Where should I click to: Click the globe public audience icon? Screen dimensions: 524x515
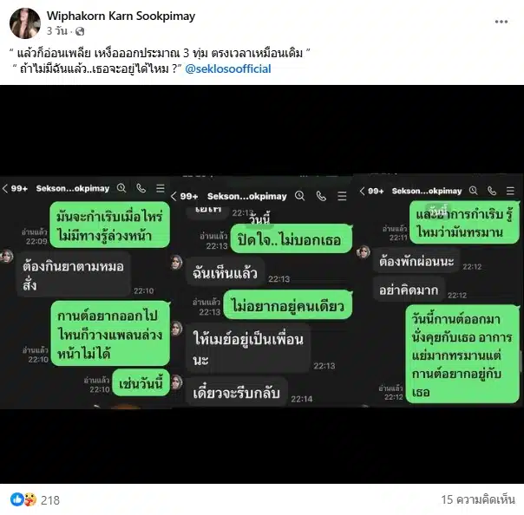(80, 31)
